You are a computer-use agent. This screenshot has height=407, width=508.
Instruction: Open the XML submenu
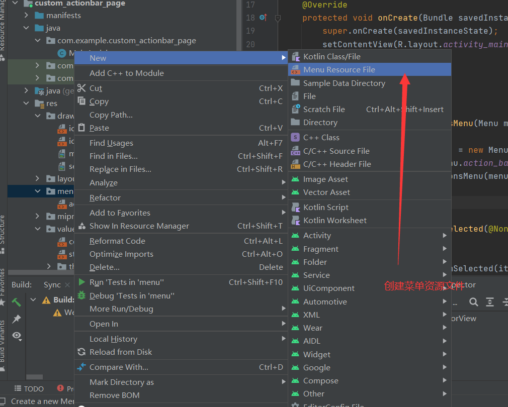(x=369, y=315)
